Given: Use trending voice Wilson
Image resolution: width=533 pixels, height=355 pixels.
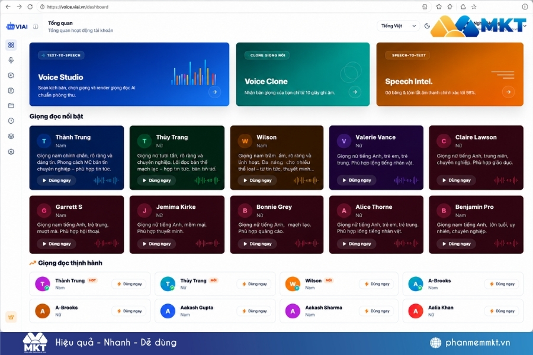Looking at the screenshot, I should tap(377, 284).
